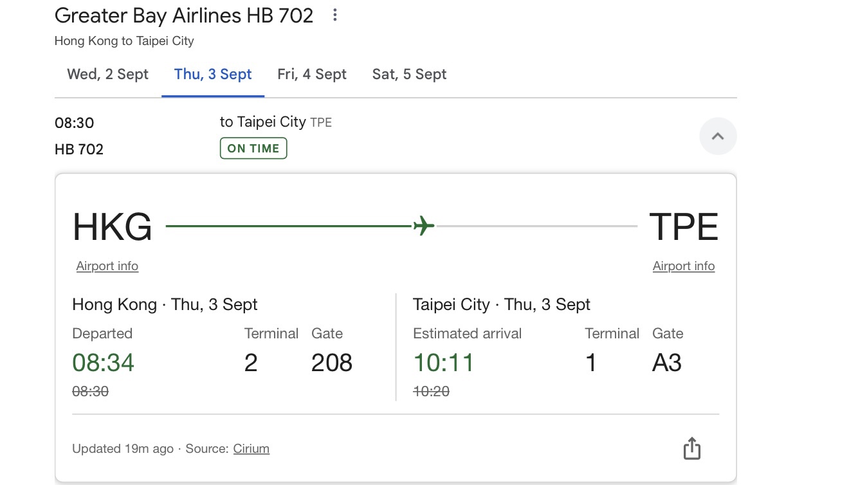
Task: Click the TPE airport code
Action: pos(684,227)
